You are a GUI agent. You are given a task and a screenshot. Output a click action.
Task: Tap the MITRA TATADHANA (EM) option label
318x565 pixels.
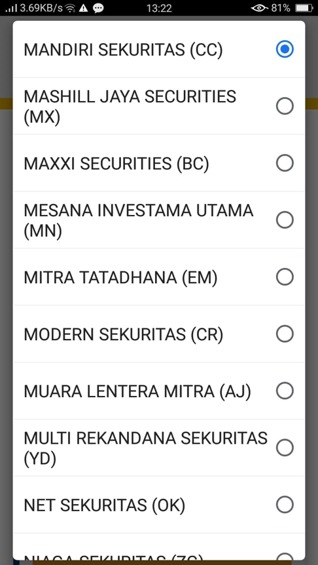click(120, 277)
